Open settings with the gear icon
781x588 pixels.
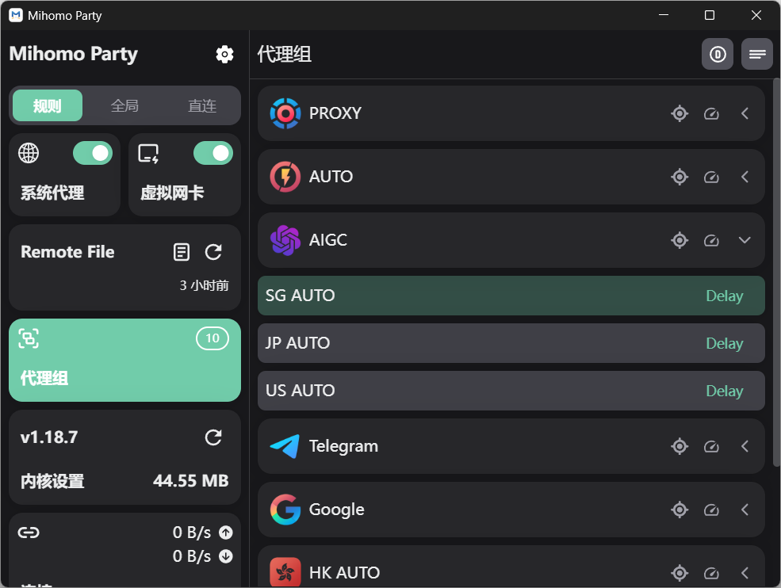click(x=224, y=54)
